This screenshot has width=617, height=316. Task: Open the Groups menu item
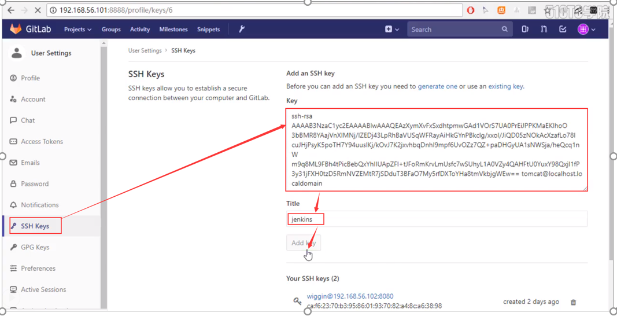tap(111, 29)
